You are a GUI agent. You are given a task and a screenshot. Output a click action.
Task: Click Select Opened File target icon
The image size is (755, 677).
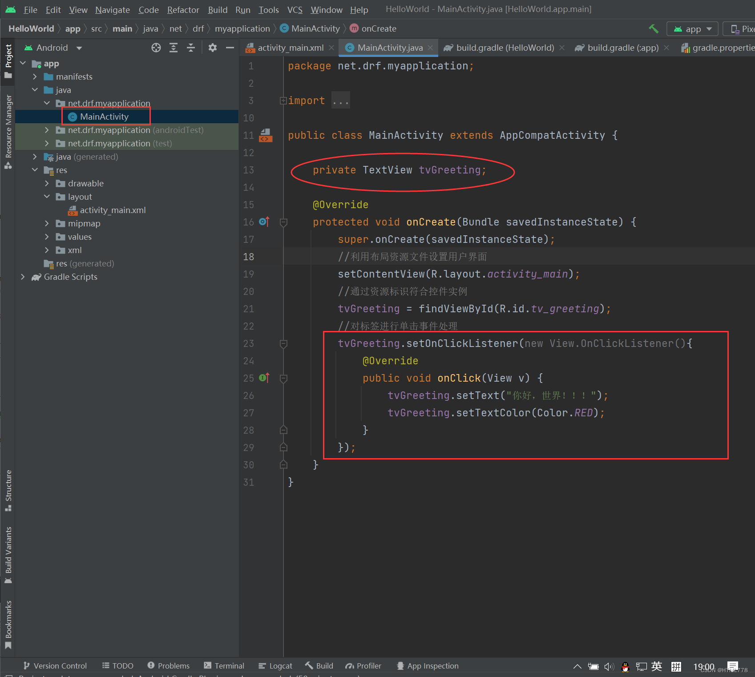coord(156,48)
